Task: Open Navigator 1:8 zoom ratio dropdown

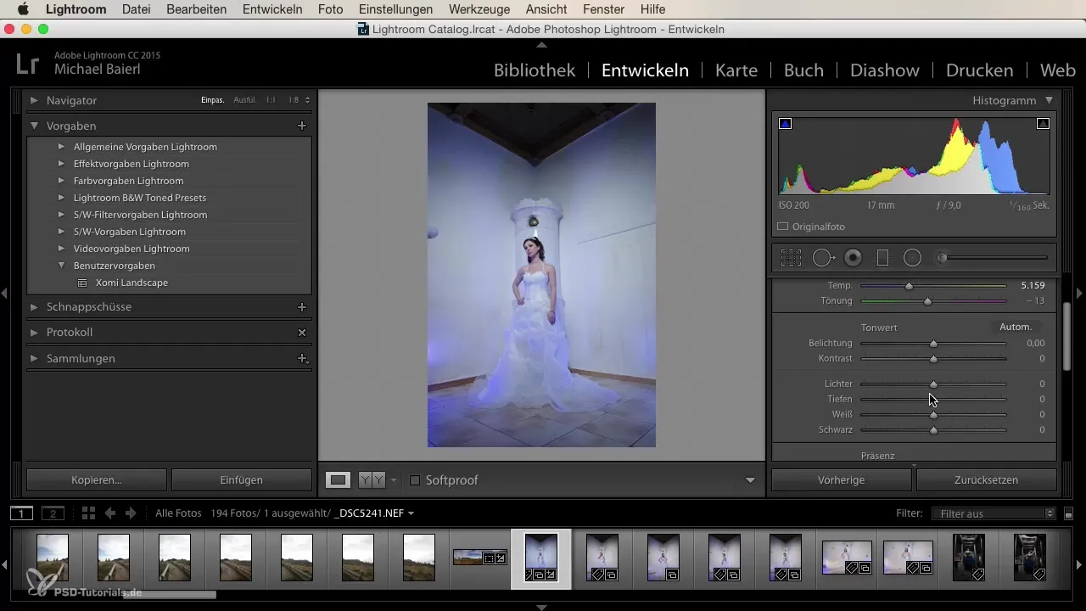Action: [299, 100]
